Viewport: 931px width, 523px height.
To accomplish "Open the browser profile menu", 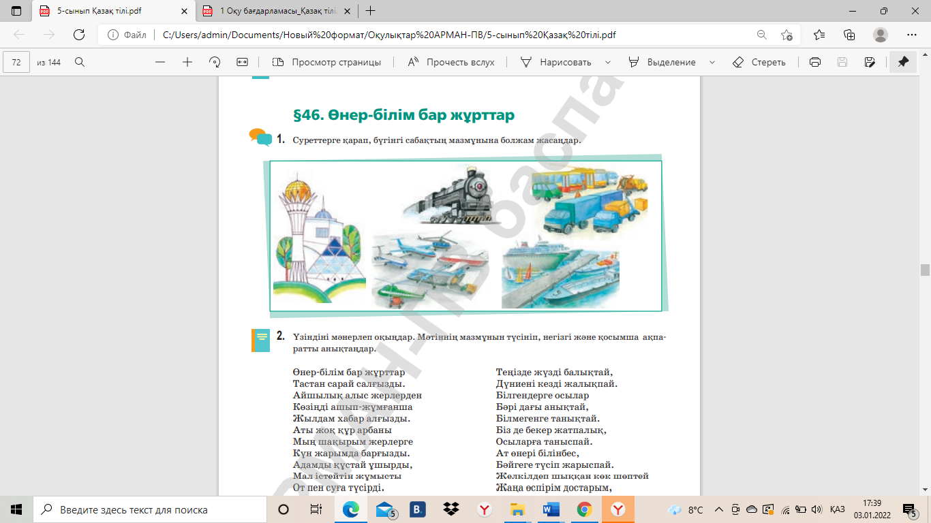I will click(x=881, y=35).
